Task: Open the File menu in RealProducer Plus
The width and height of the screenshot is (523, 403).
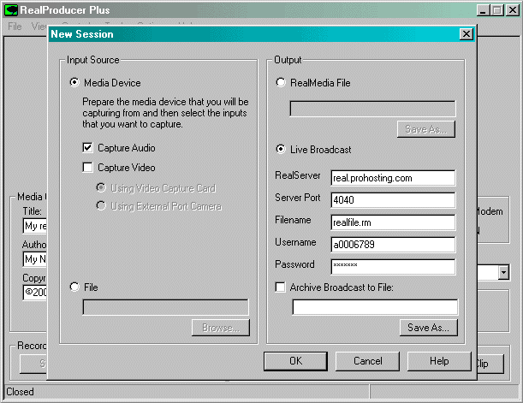Action: coord(15,27)
